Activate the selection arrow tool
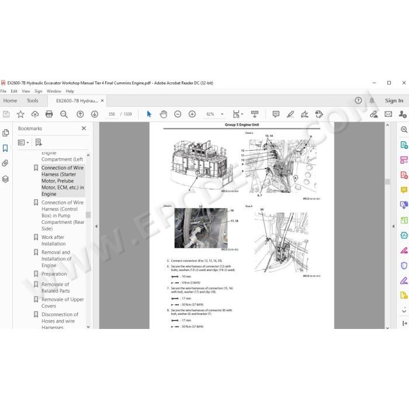This screenshot has width=409, height=409. [149, 114]
